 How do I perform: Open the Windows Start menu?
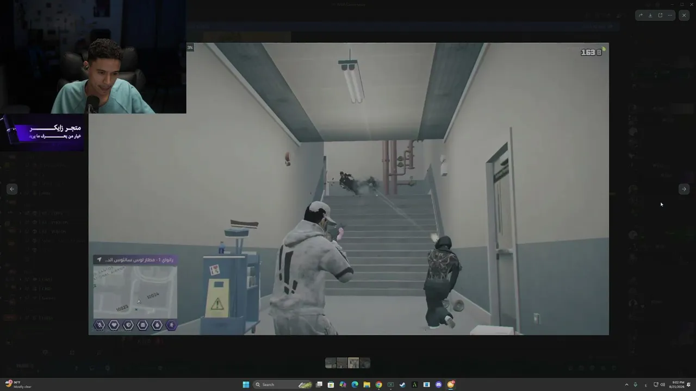coord(246,384)
